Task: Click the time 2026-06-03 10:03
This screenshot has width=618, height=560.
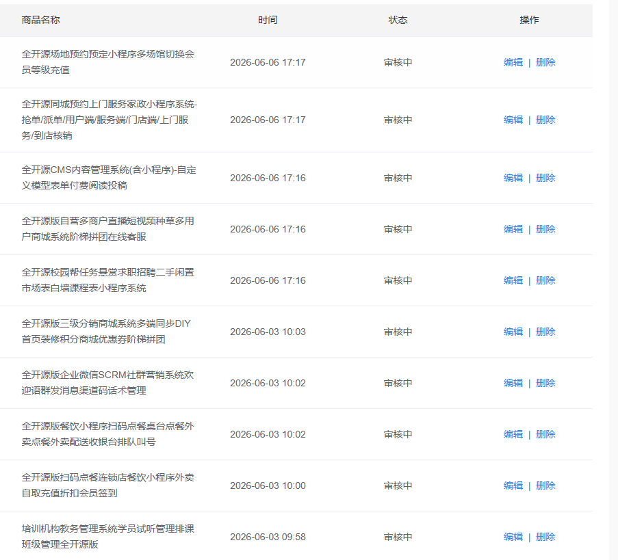Action: click(268, 332)
